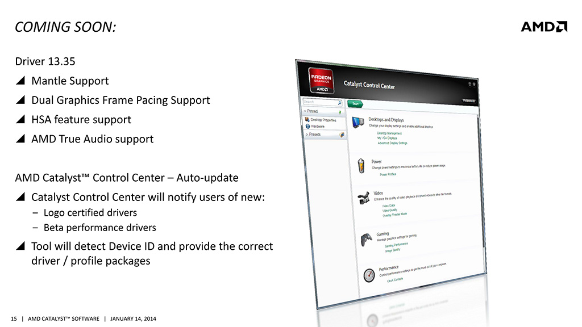Click the green pin icon beside Pinned
Screen dimensions: 582x327
click(340, 112)
